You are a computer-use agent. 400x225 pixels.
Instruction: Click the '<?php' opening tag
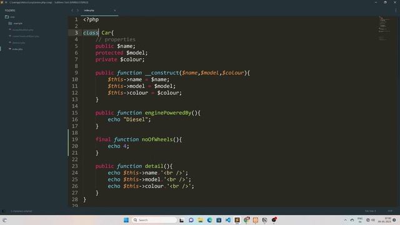91,19
